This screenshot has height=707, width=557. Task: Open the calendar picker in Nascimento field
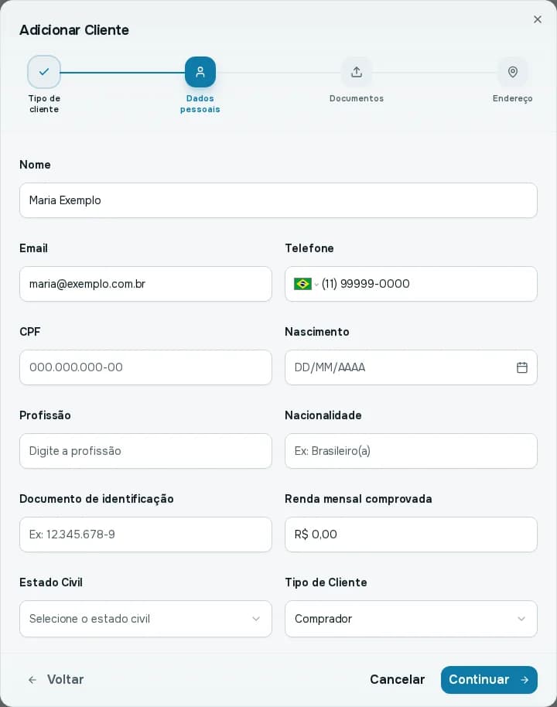522,367
